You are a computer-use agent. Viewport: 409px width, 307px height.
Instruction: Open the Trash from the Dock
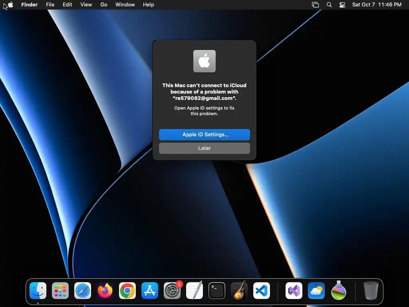pos(371,290)
